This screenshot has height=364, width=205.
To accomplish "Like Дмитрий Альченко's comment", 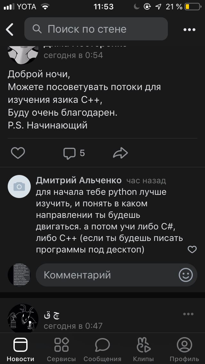I will 192,249.
